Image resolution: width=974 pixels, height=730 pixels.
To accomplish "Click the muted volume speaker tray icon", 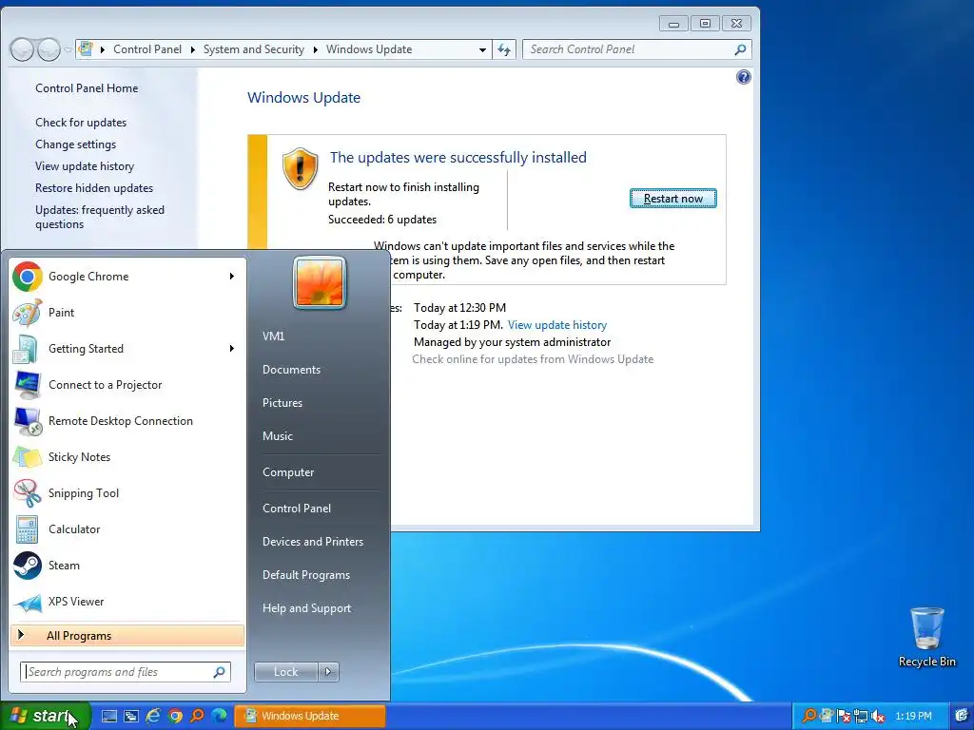I will coord(878,716).
